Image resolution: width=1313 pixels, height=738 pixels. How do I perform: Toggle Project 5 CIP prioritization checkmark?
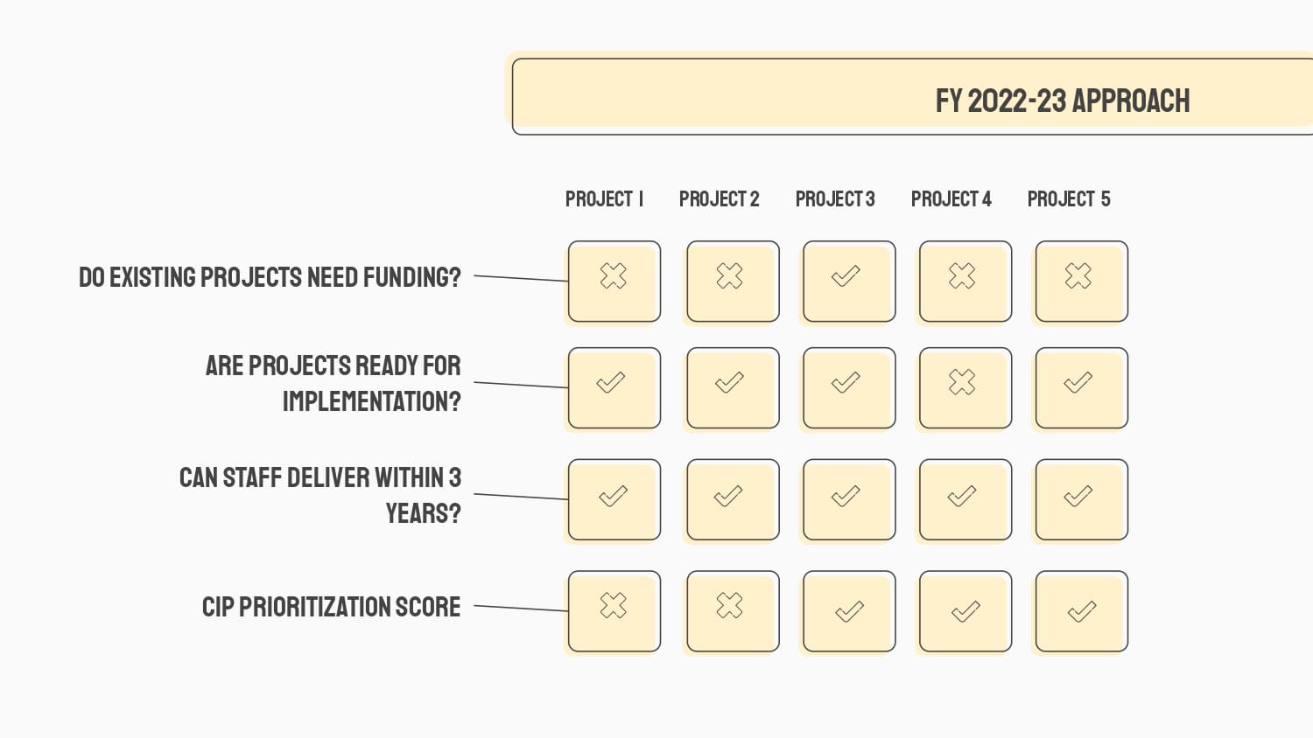[1082, 611]
